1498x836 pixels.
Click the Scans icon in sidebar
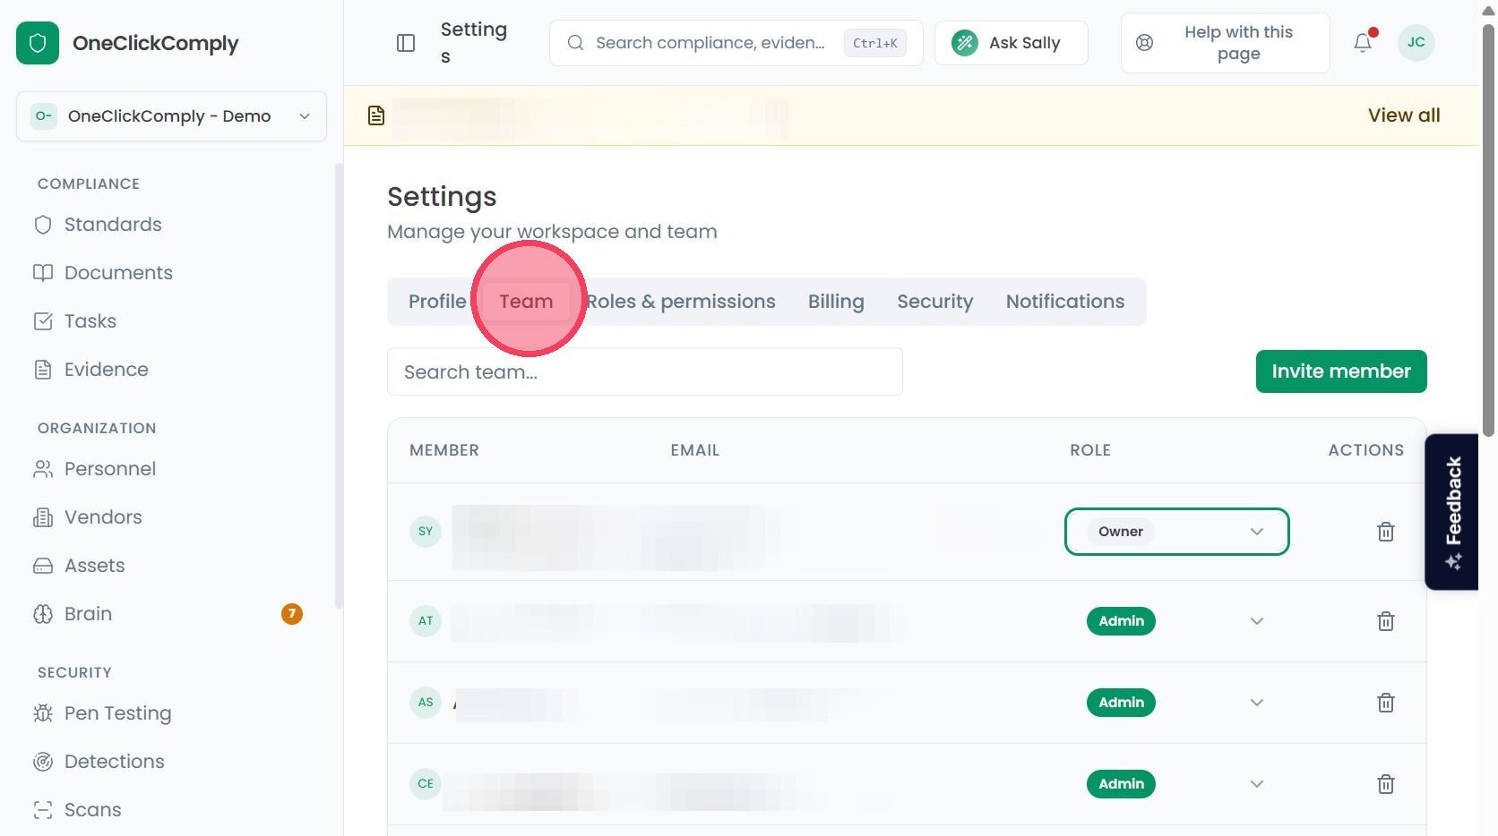pos(43,810)
